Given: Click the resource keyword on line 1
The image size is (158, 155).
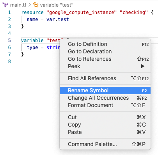Looking at the screenshot, I should pos(32,12).
